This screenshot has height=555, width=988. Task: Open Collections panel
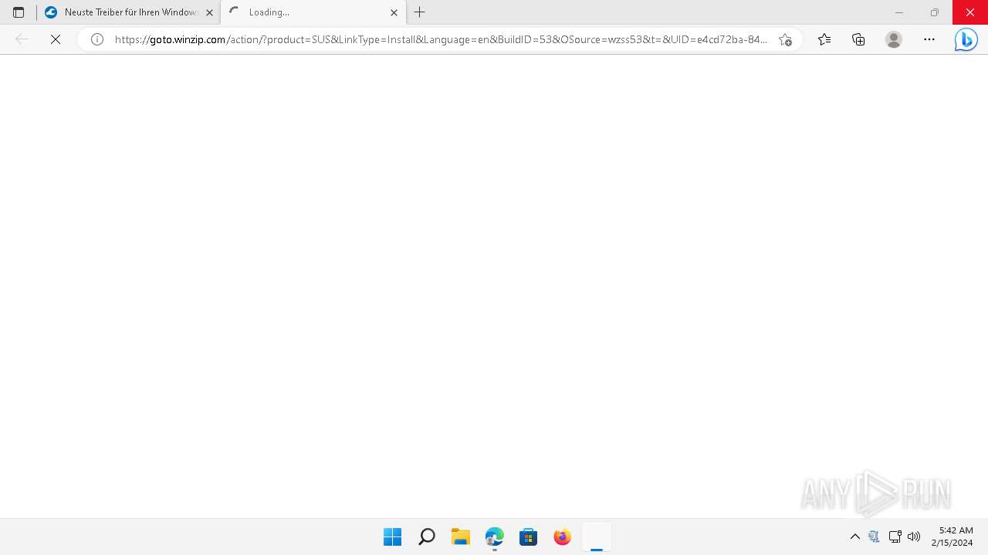[x=858, y=39]
